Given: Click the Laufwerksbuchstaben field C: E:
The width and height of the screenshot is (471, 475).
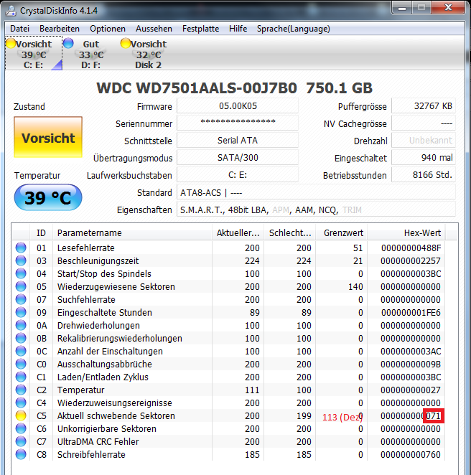Looking at the screenshot, I should (238, 175).
